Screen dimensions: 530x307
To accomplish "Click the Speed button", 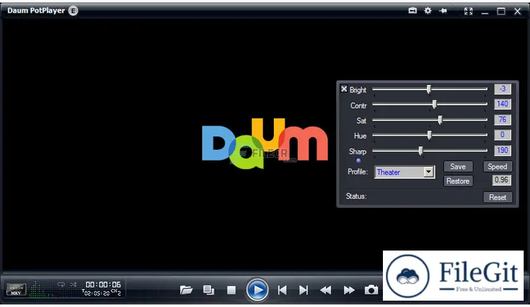I will coord(497,167).
